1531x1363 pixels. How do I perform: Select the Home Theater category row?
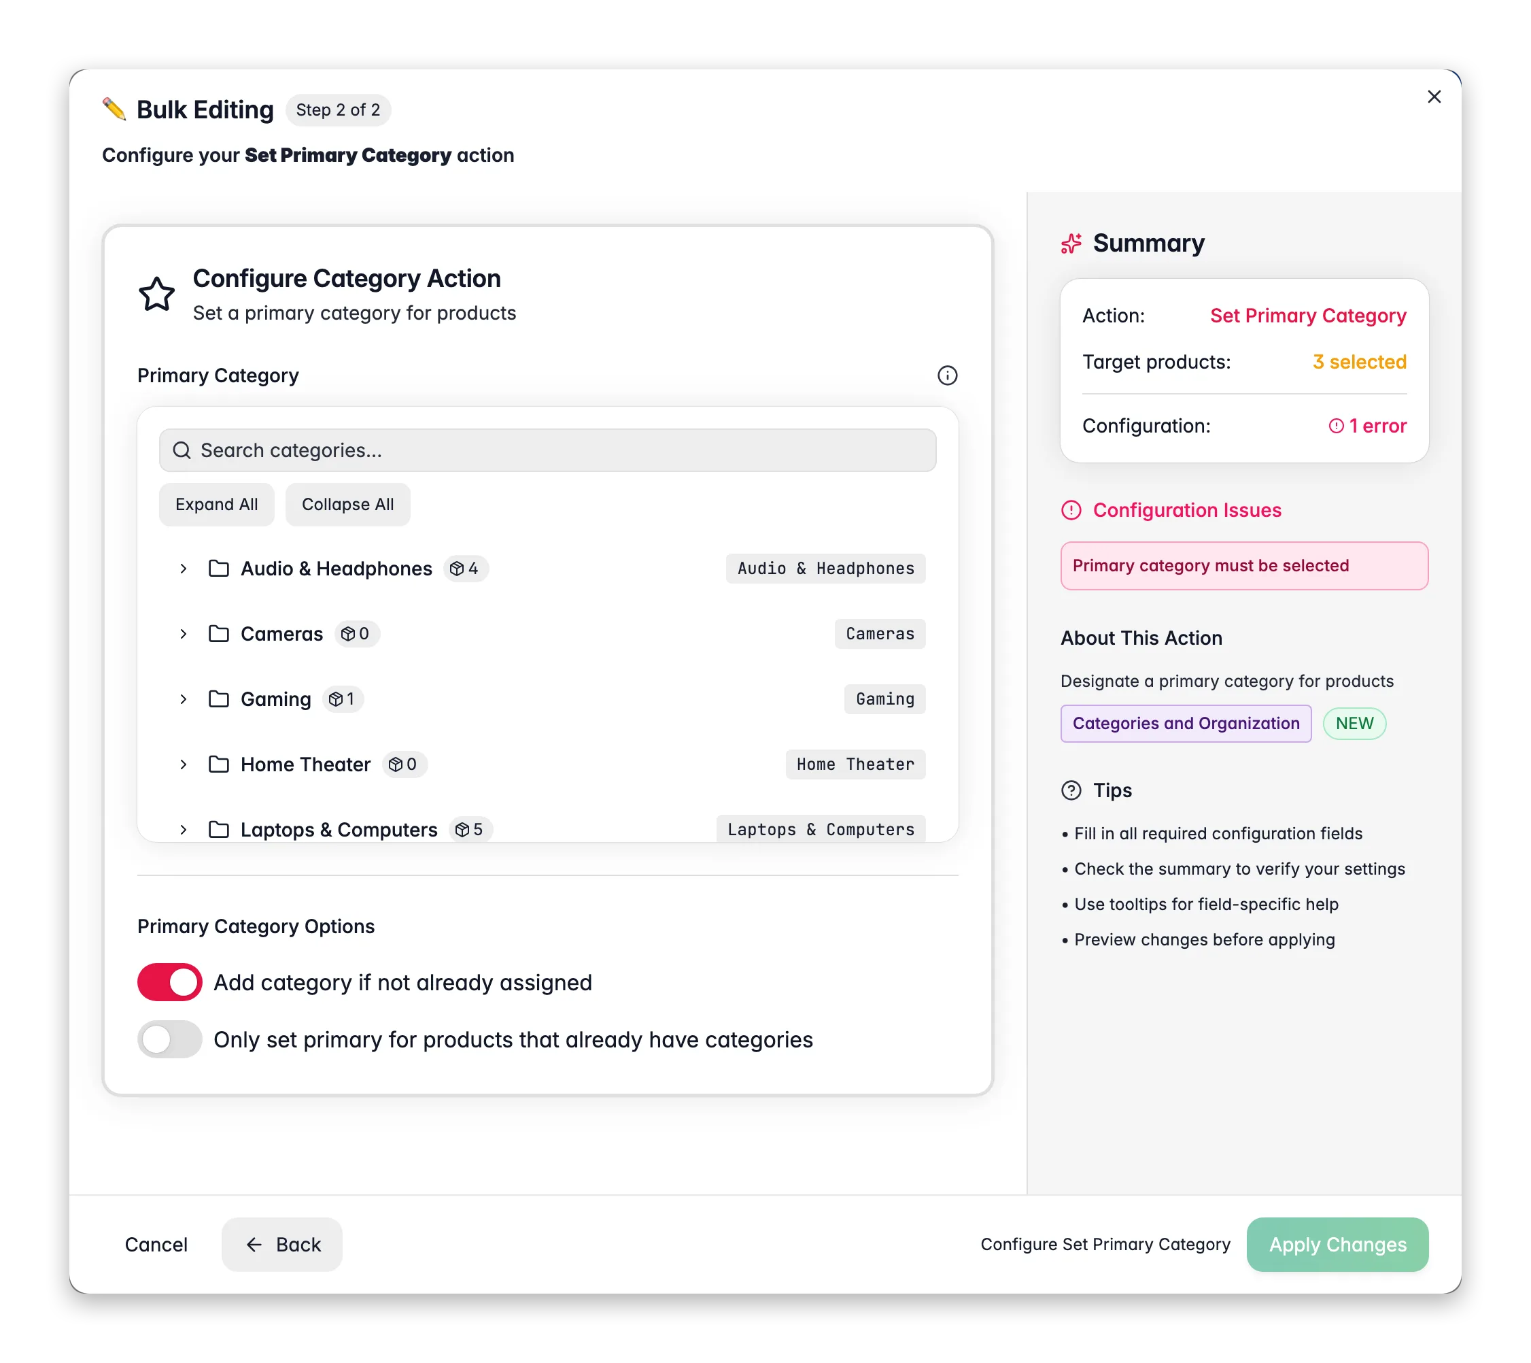click(547, 764)
